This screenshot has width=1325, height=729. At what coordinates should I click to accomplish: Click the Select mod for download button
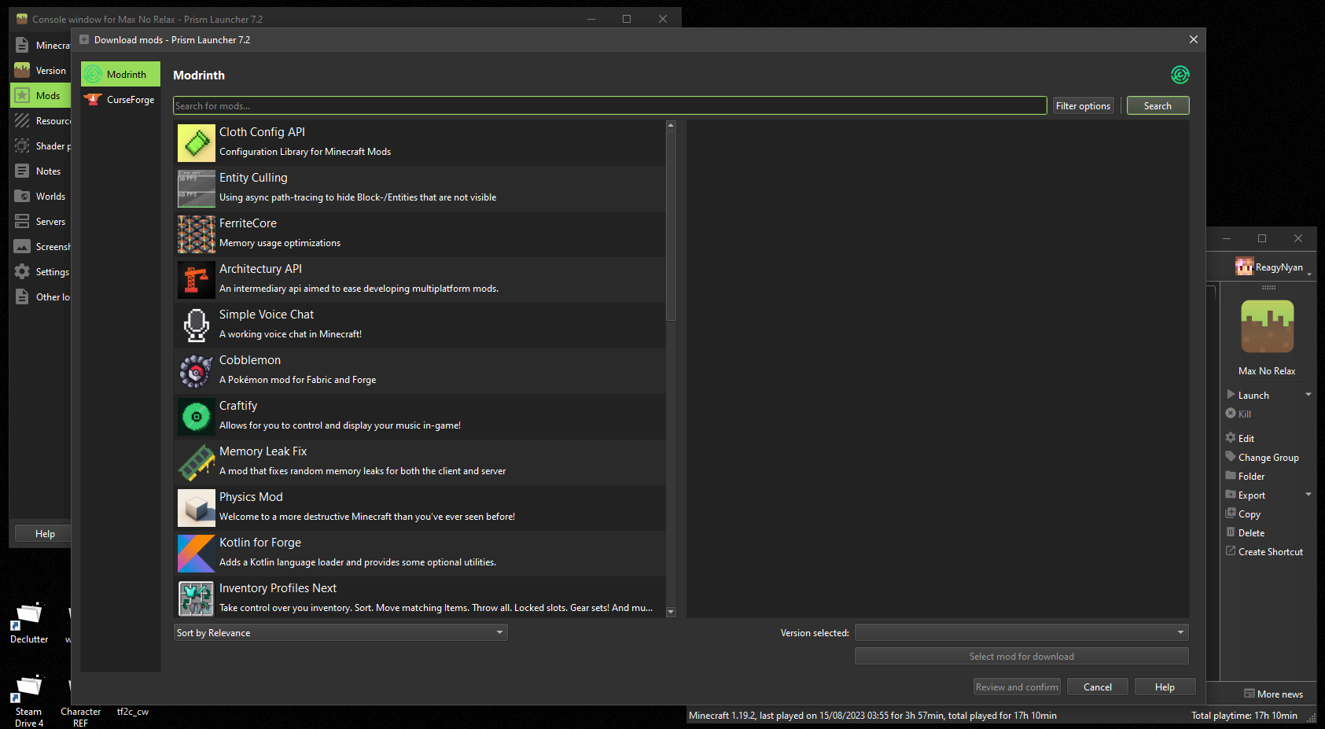click(x=1021, y=656)
